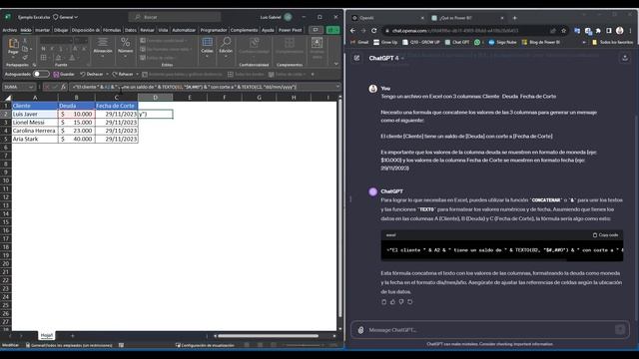The image size is (639, 359).
Task: Open the Name Box dropdown showing SUMA
Action: pyautogui.click(x=31, y=87)
